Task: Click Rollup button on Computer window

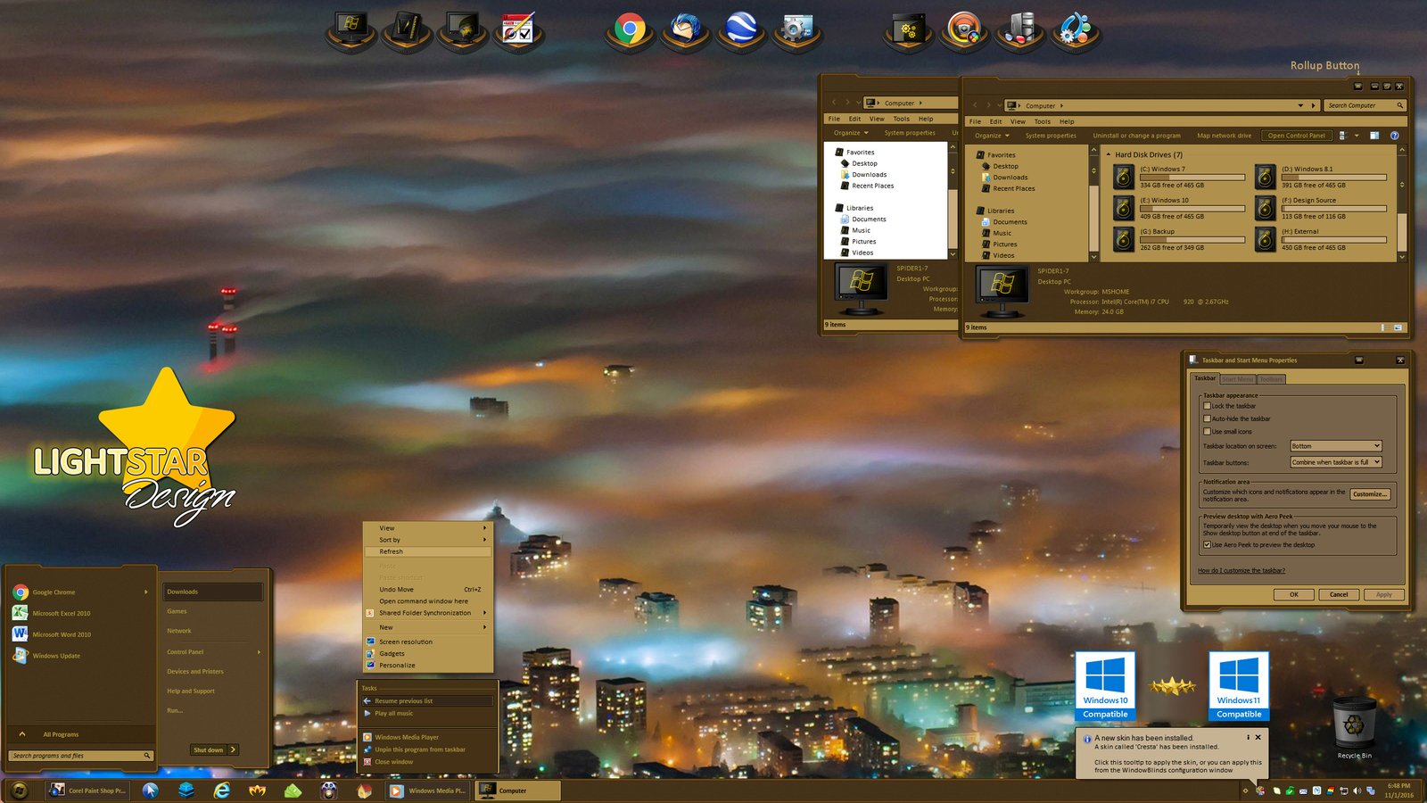Action: tap(1358, 87)
